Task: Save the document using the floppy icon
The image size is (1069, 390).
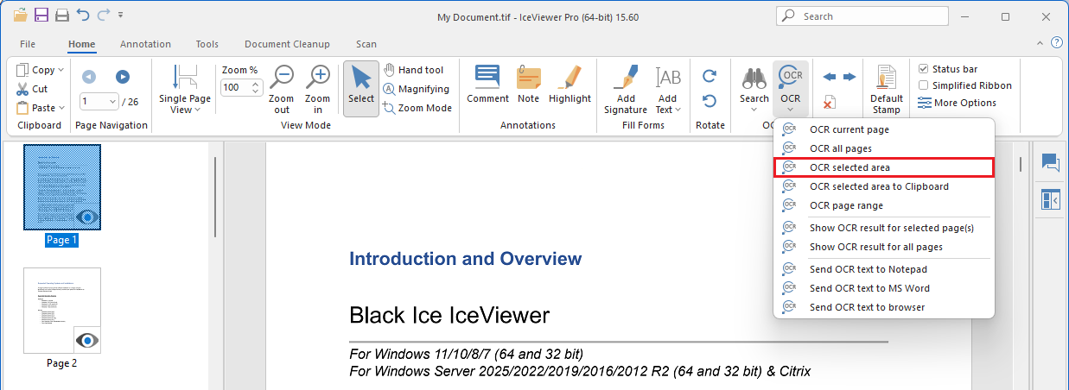Action: [41, 15]
